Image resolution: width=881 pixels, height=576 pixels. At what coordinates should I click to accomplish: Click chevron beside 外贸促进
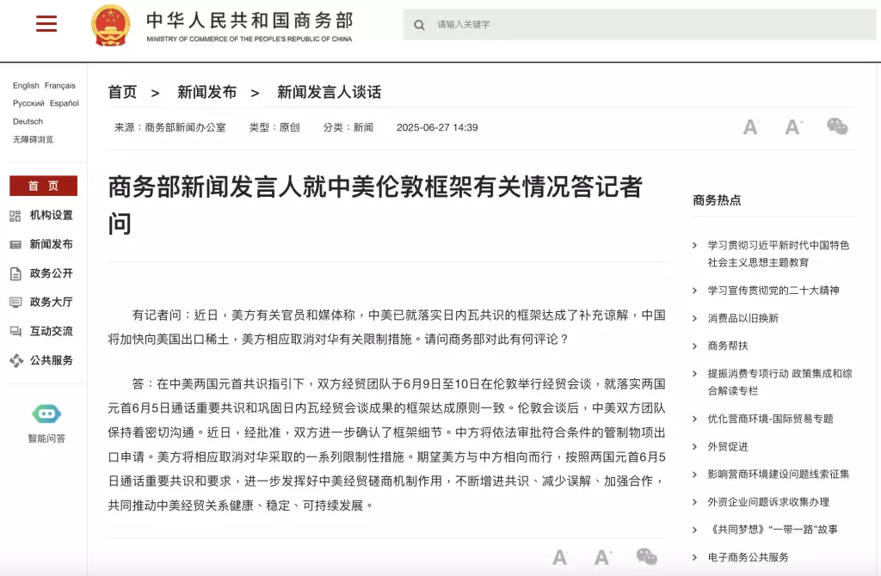coord(695,447)
